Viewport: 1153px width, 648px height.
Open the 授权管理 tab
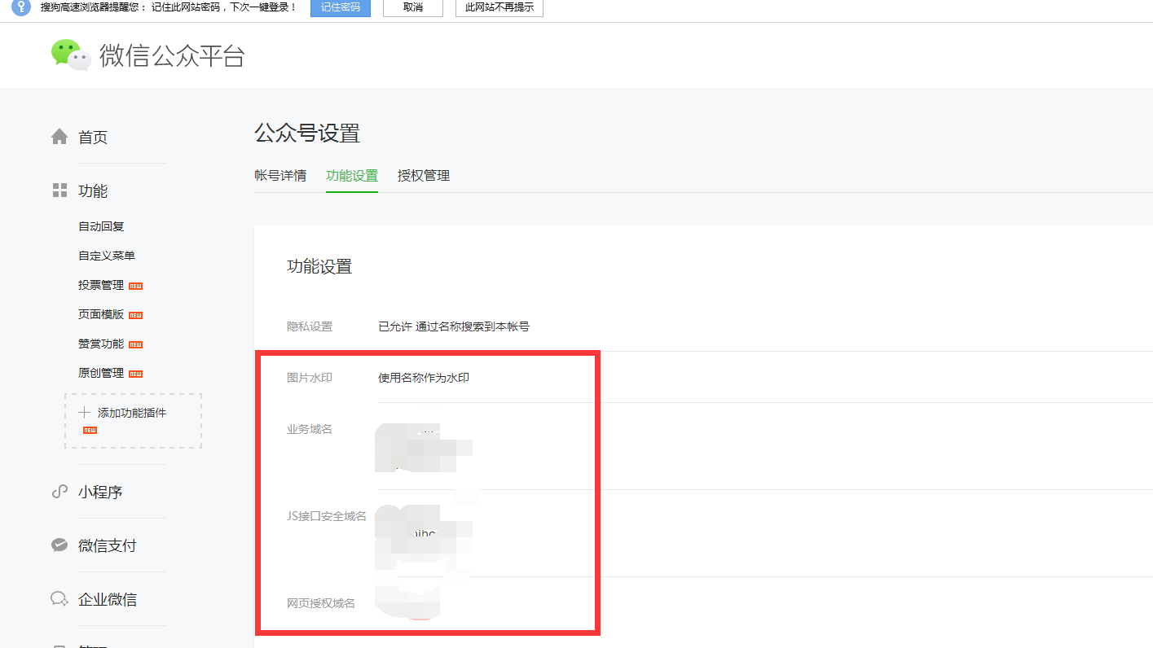click(424, 175)
